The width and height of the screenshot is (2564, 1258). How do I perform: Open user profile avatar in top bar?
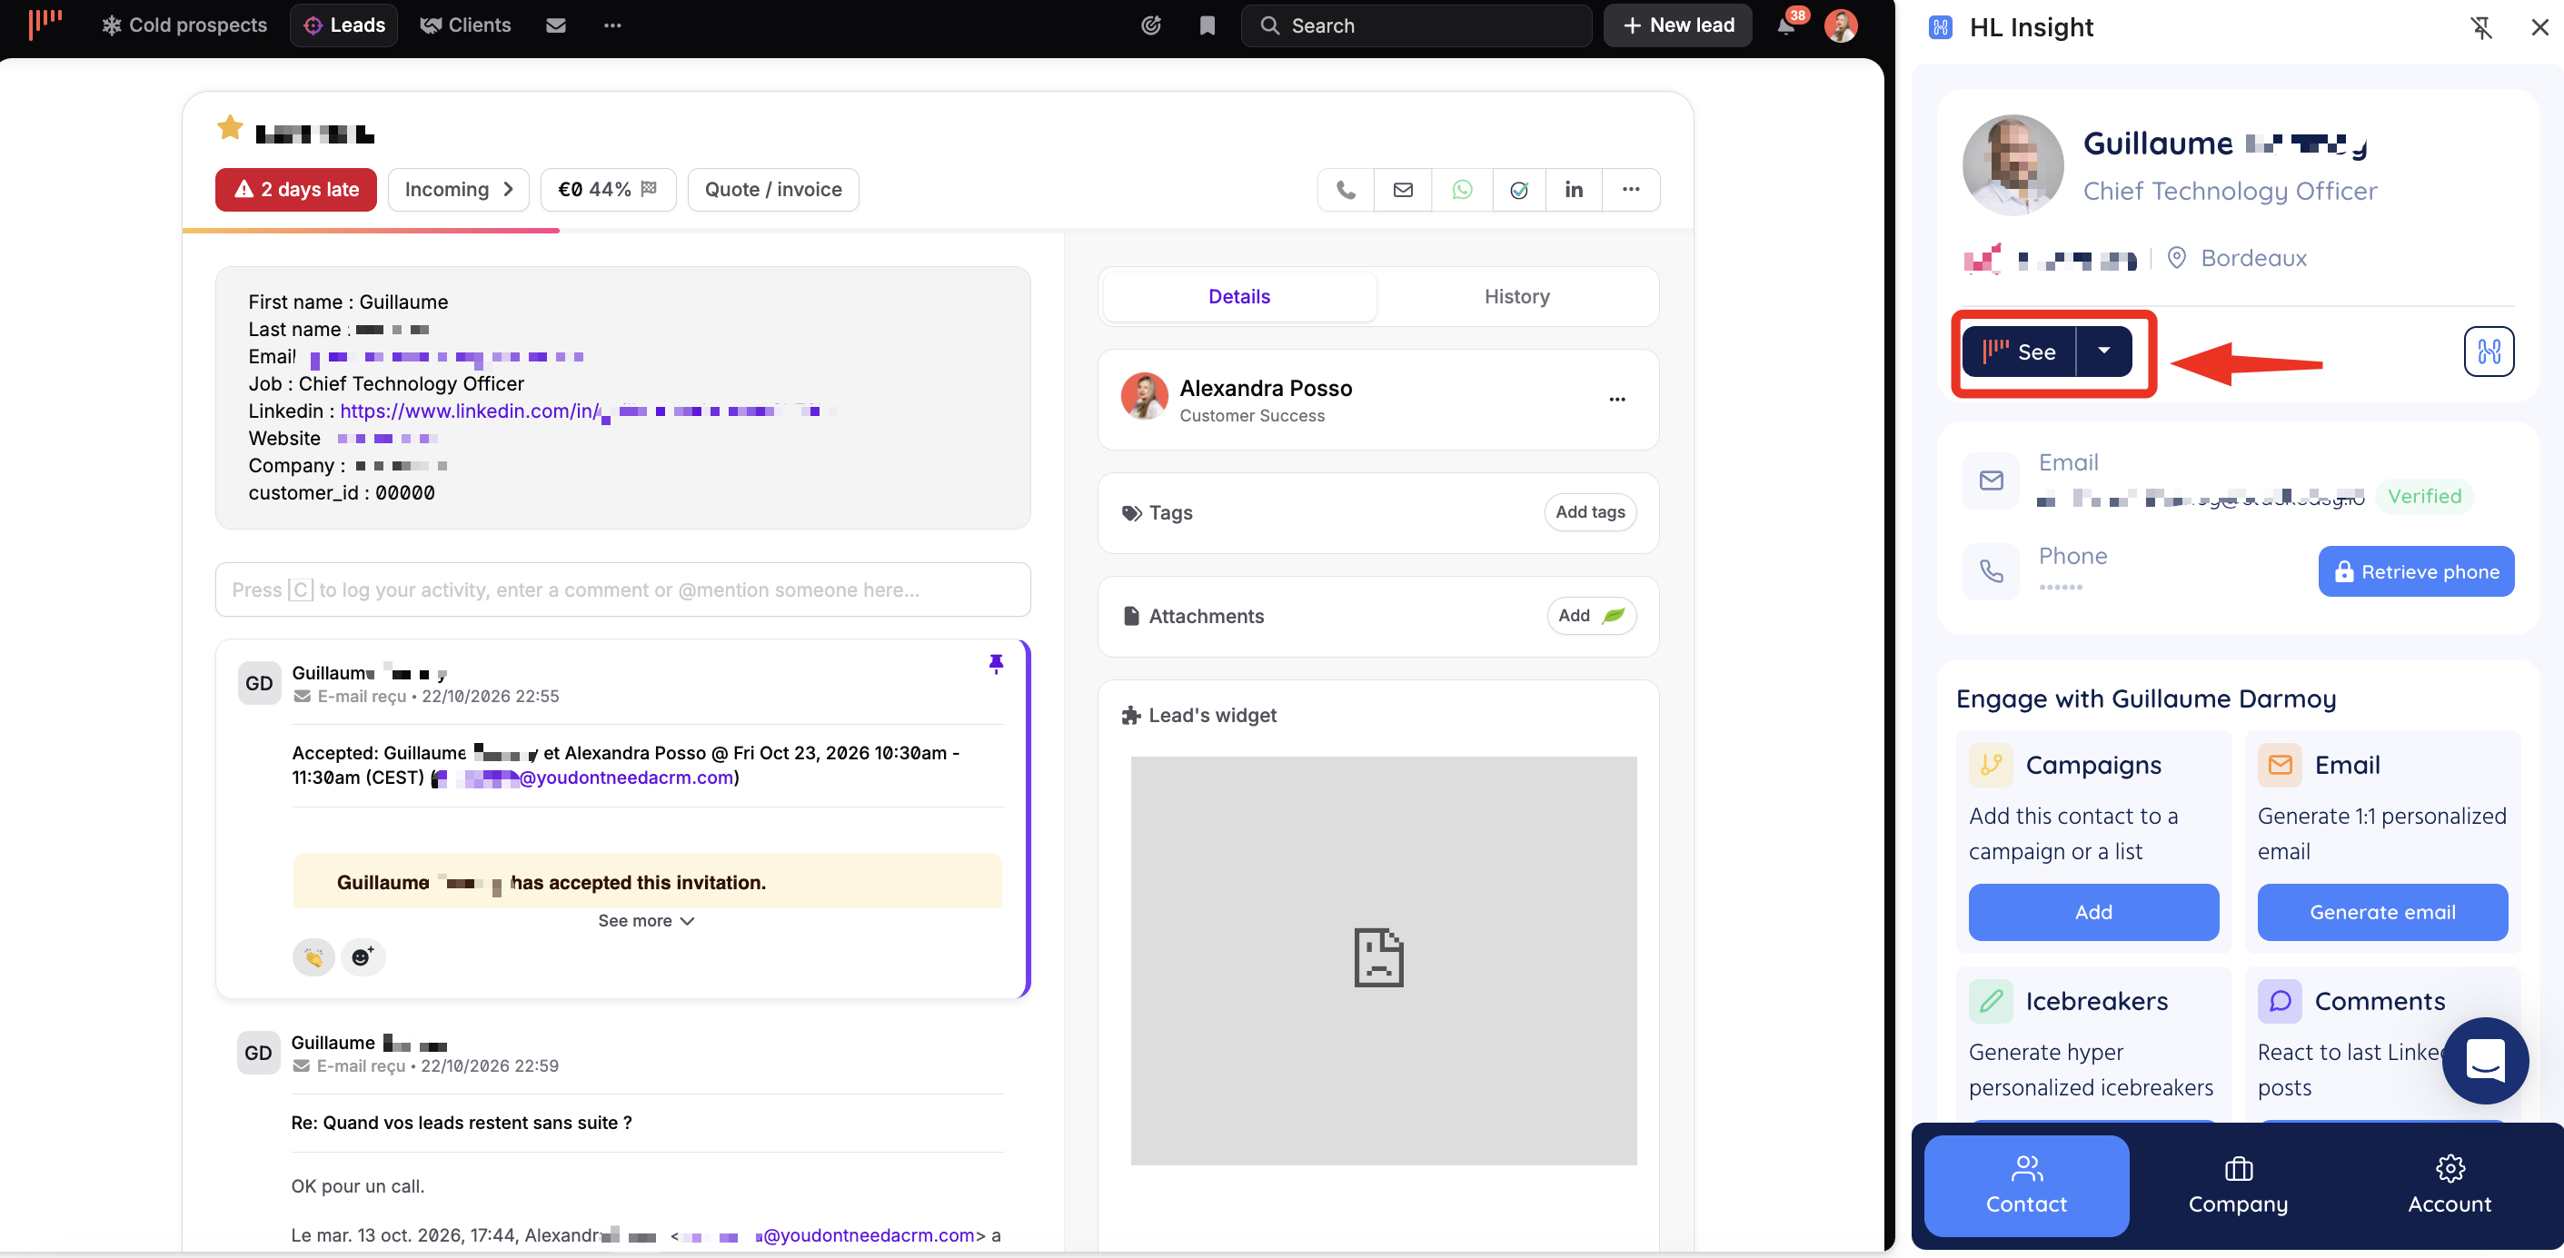point(1841,25)
